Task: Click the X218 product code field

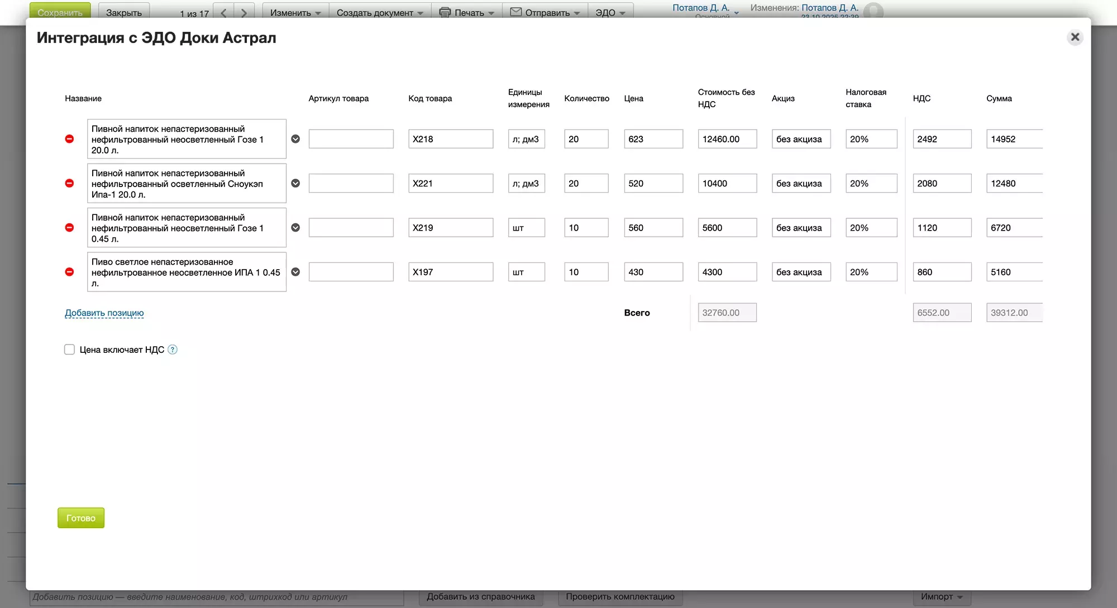Action: 450,139
